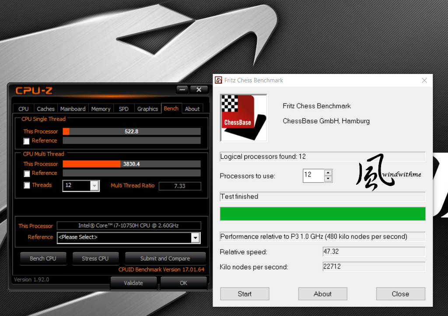This screenshot has width=448, height=316.
Task: Click the Validate button
Action: [133, 283]
